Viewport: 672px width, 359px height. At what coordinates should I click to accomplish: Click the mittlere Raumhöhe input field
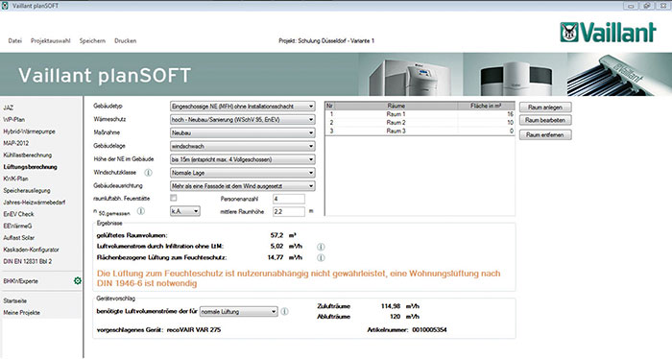pyautogui.click(x=289, y=211)
